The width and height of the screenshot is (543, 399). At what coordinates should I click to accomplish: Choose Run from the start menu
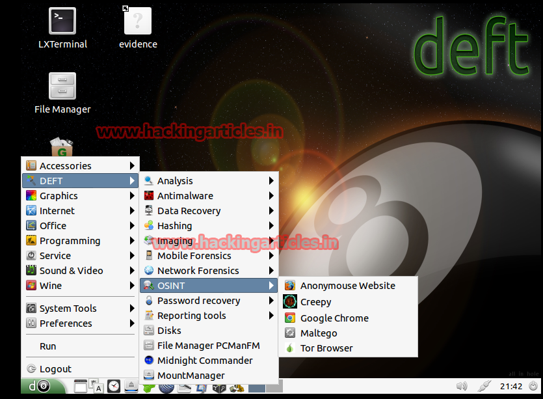click(x=81, y=346)
